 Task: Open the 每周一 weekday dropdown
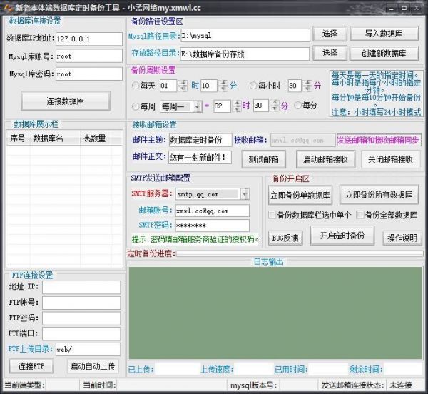198,106
